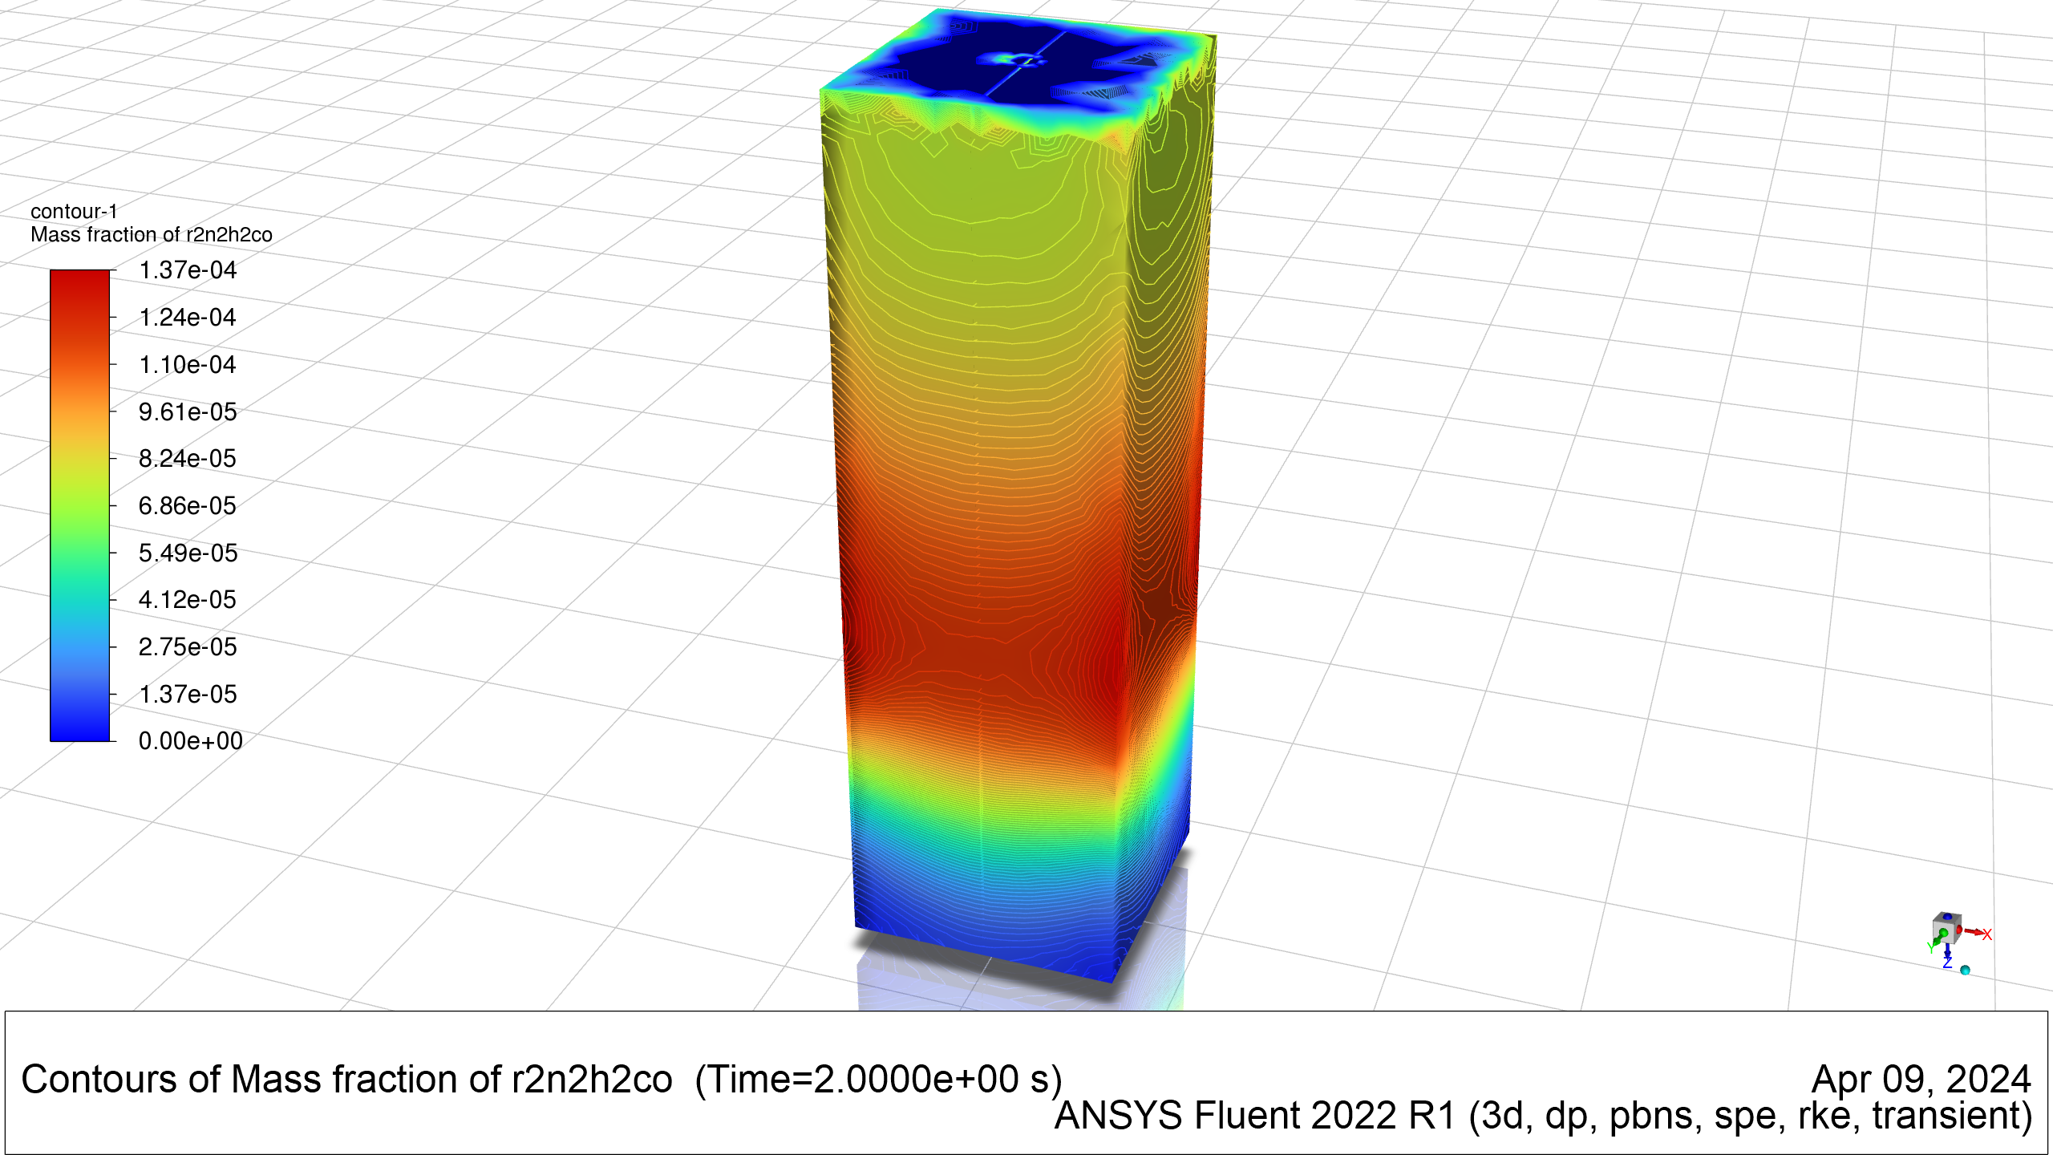Click the 'Contours of Mass fraction of r2n2h2co' caption
This screenshot has height=1155, width=2053.
point(346,1080)
